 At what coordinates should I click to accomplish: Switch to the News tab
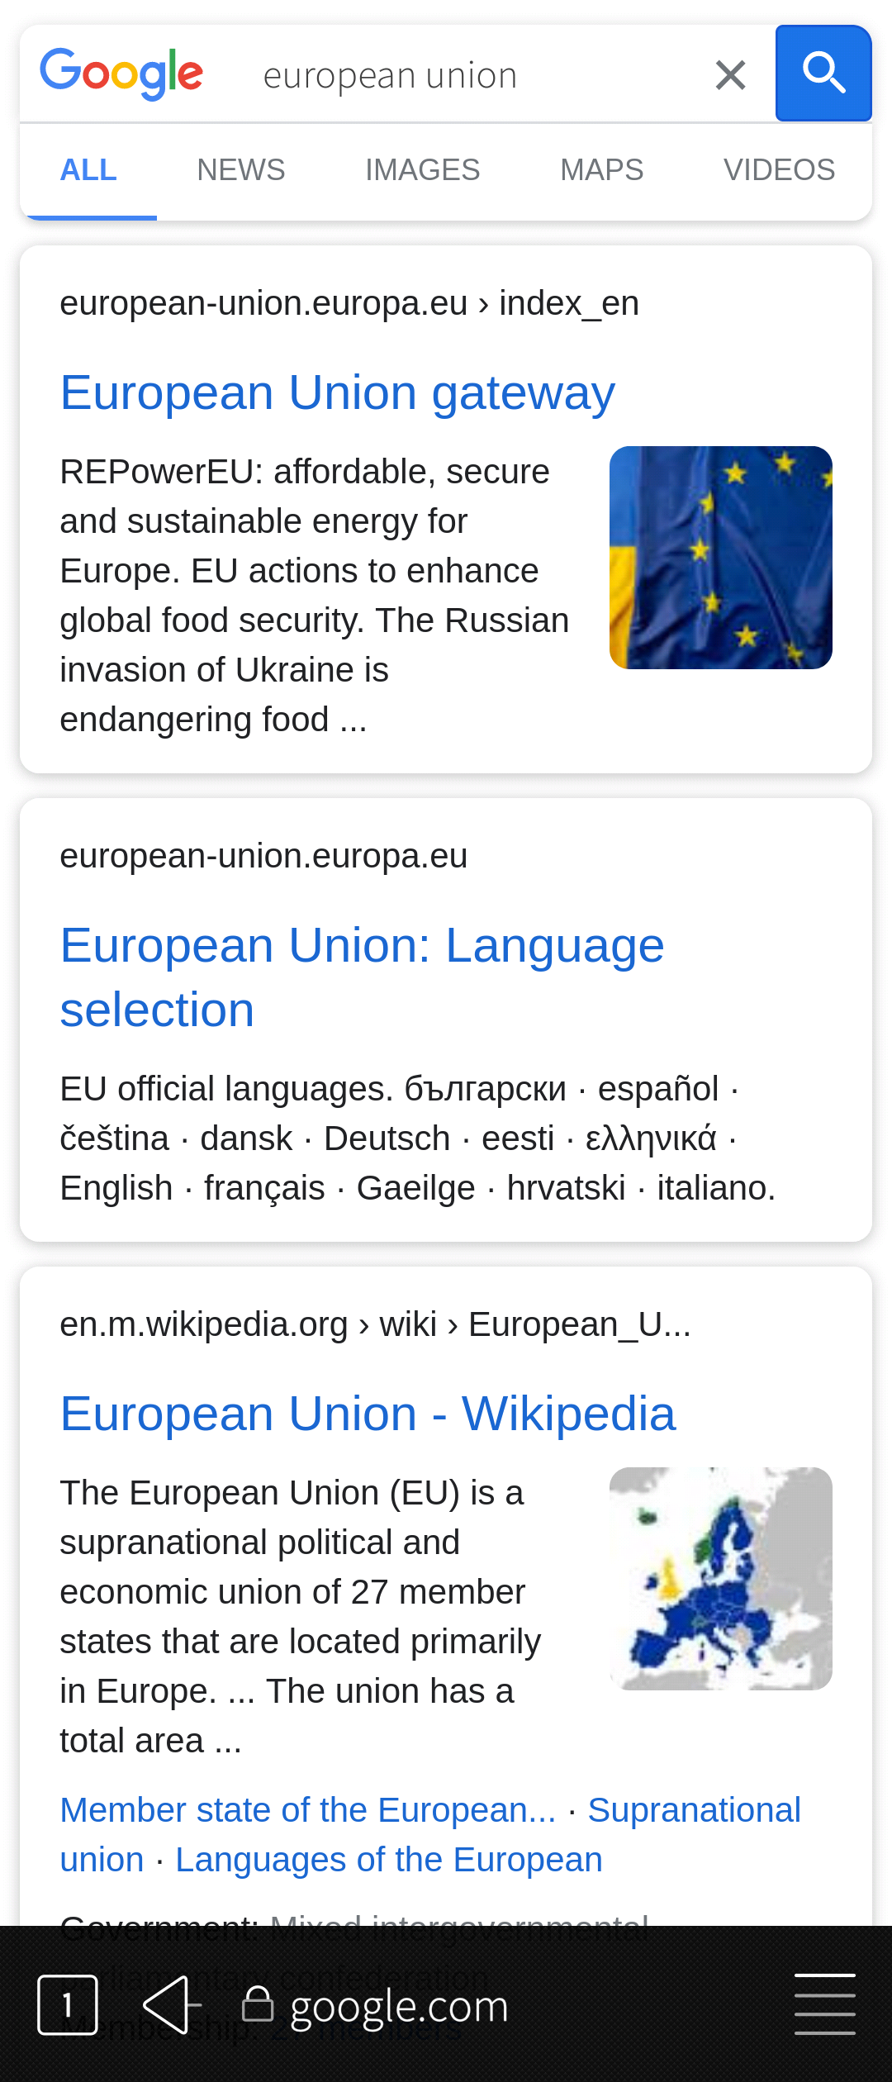240,170
